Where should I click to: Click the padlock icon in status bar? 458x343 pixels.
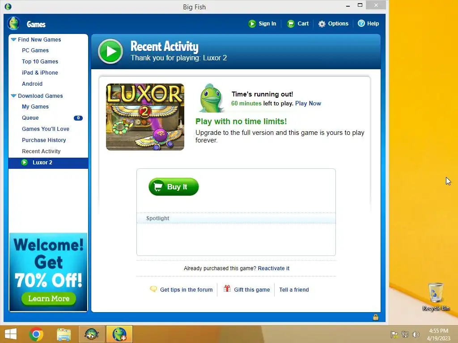375,317
